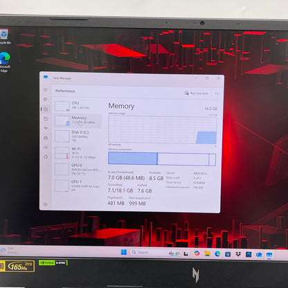Open the Services page icon
The width and height of the screenshot is (288, 288).
point(46,157)
